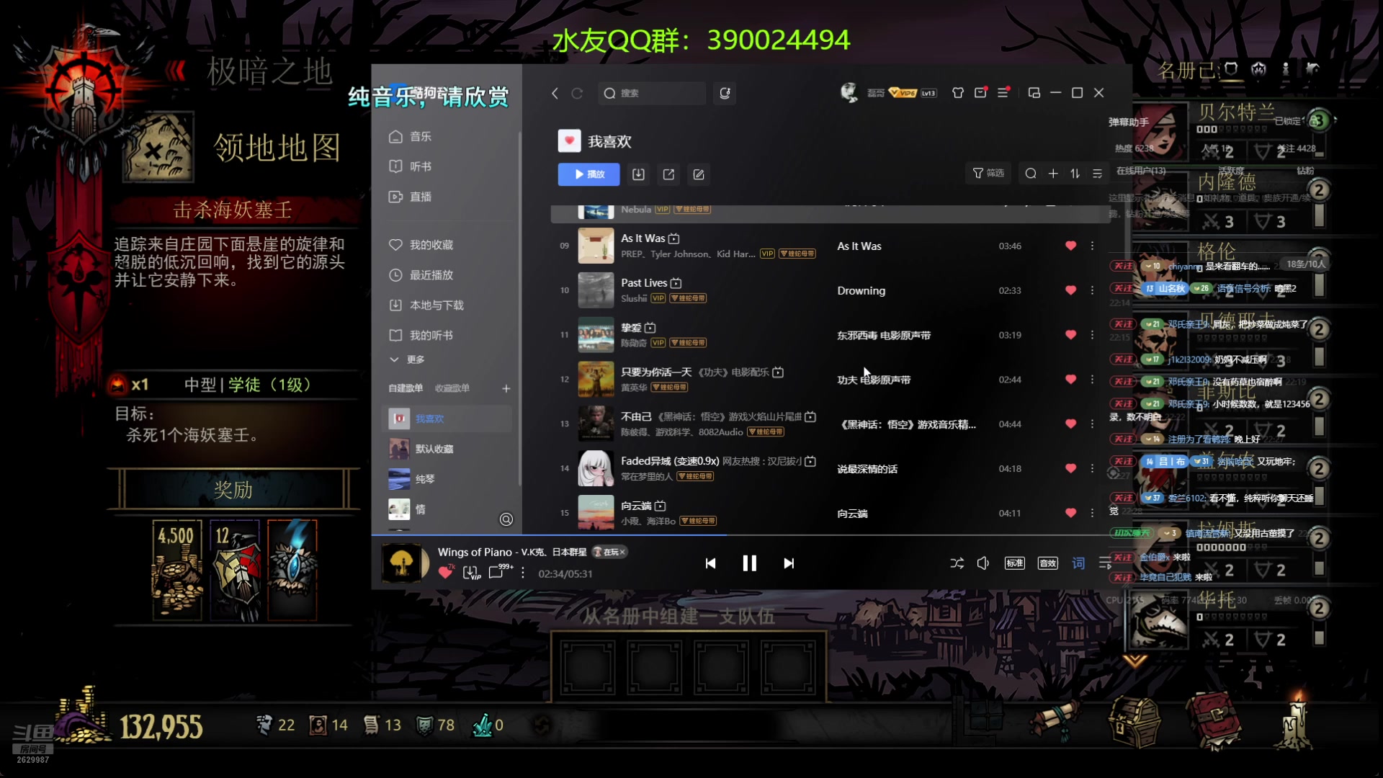Click the 奖励 rewards banner in game panel
The image size is (1383, 778).
(x=233, y=490)
